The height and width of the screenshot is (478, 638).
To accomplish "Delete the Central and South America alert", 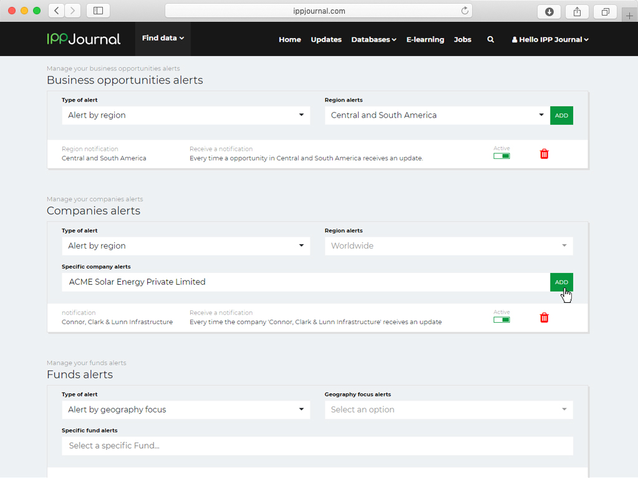I will [x=544, y=154].
